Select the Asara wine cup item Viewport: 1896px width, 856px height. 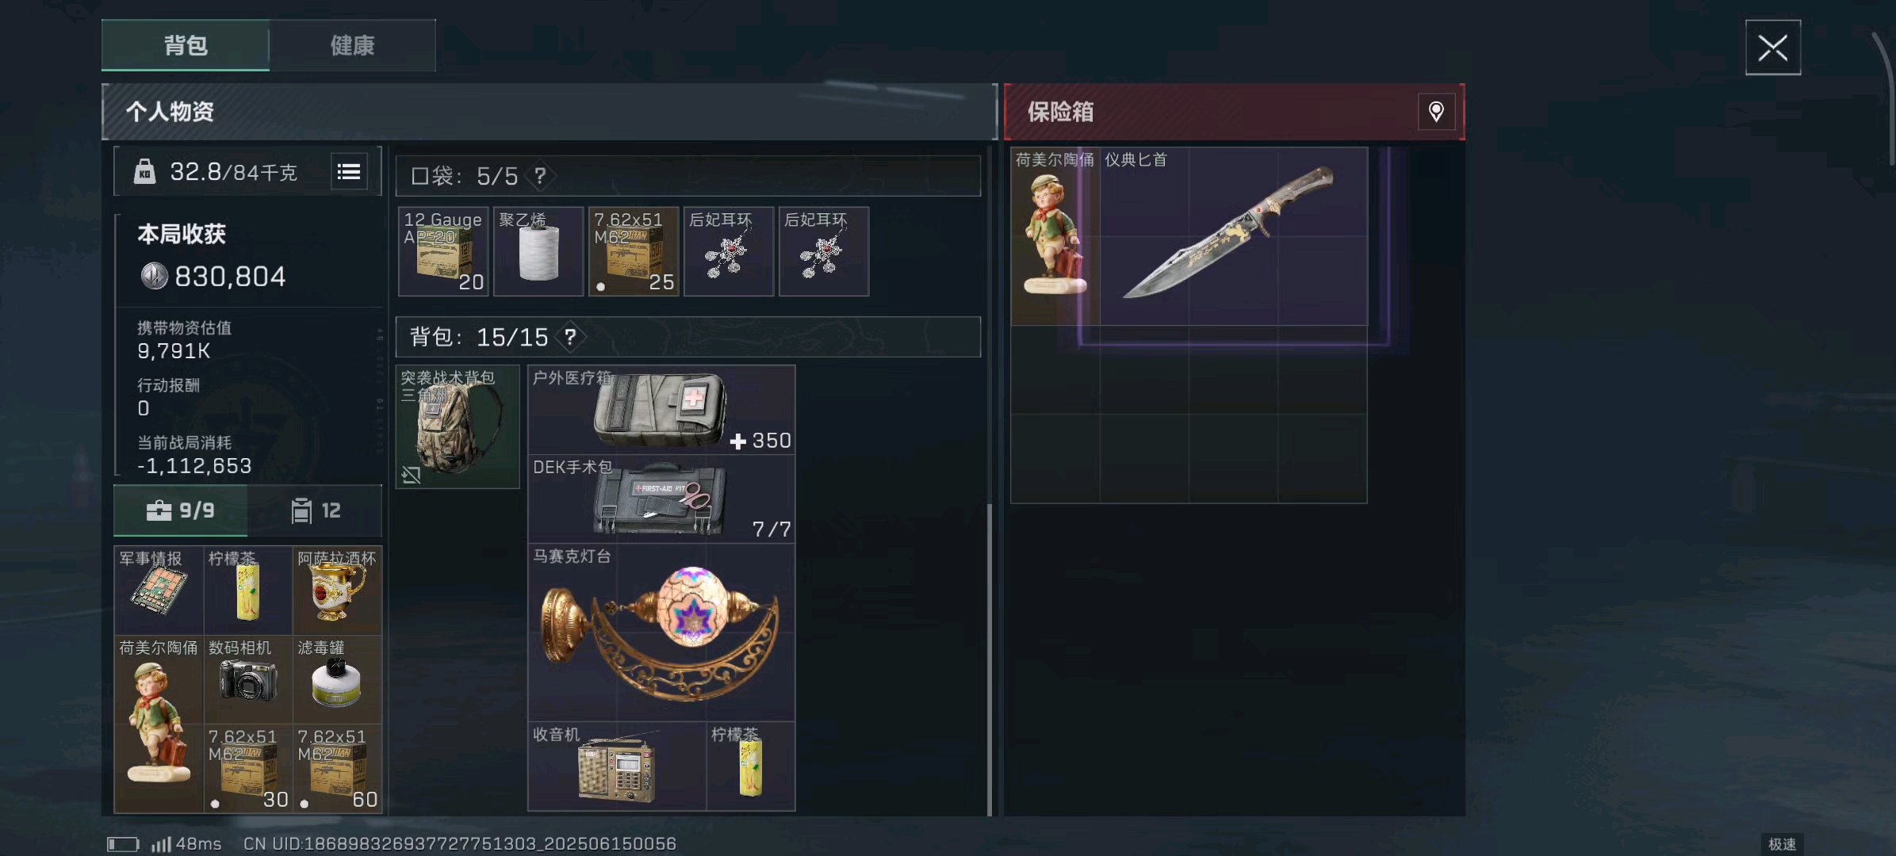(337, 590)
